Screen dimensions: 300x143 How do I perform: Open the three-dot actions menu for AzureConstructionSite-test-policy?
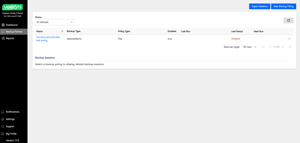[x=289, y=39]
